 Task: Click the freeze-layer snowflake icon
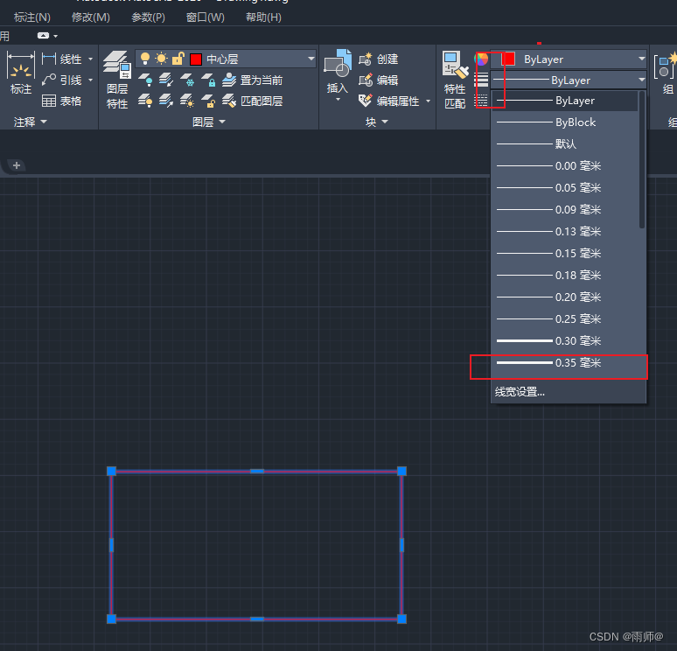[187, 80]
